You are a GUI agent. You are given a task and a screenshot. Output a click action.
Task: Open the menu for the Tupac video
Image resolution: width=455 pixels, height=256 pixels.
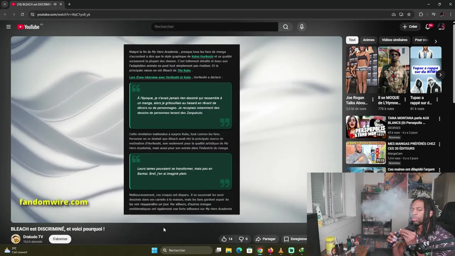[x=437, y=100]
